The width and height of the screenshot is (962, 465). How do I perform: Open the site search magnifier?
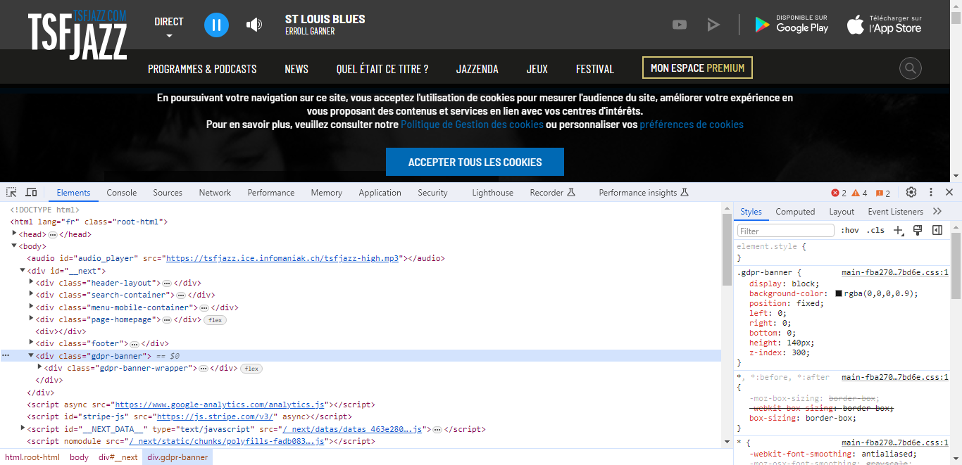910,68
